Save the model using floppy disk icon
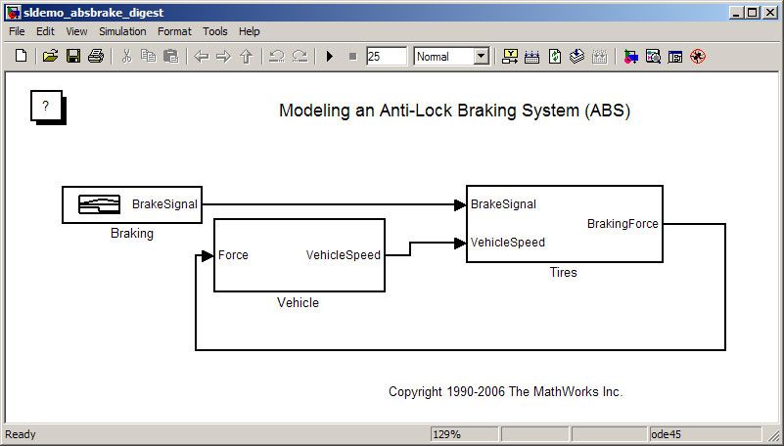 point(72,57)
